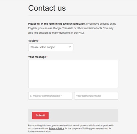Focus the Your name/username field
This screenshot has height=134, width=137.
(96, 96)
